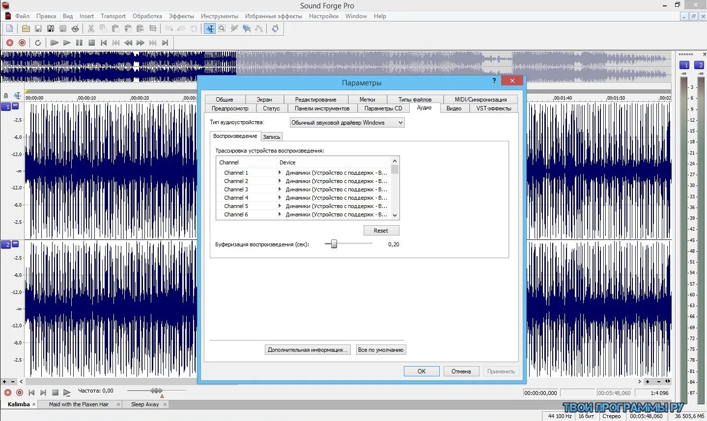This screenshot has height=421, width=707.
Task: Switch to the Редактирование tab
Action: click(x=315, y=99)
